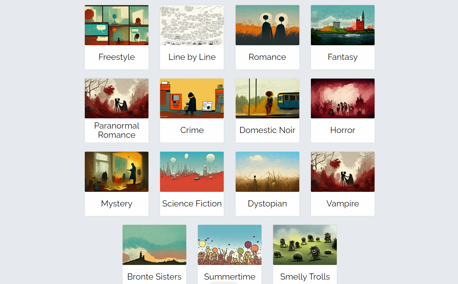Choose the Horror genre card

pyautogui.click(x=343, y=111)
